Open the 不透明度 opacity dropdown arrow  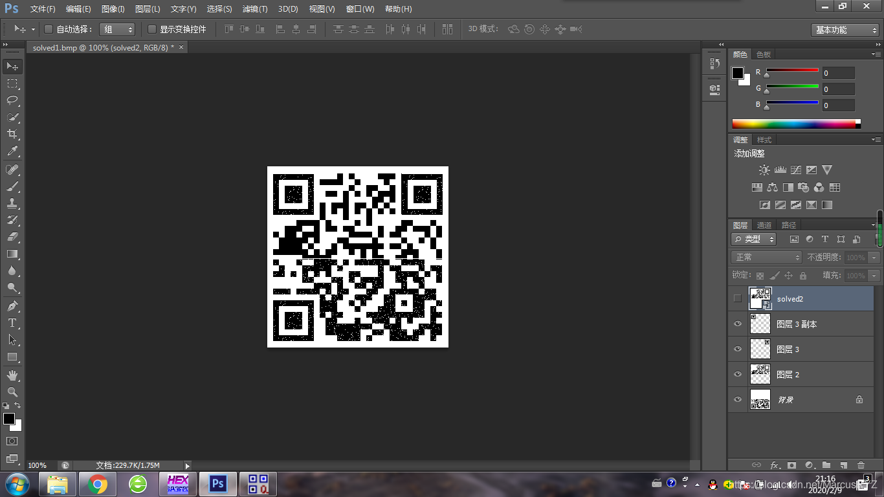874,257
